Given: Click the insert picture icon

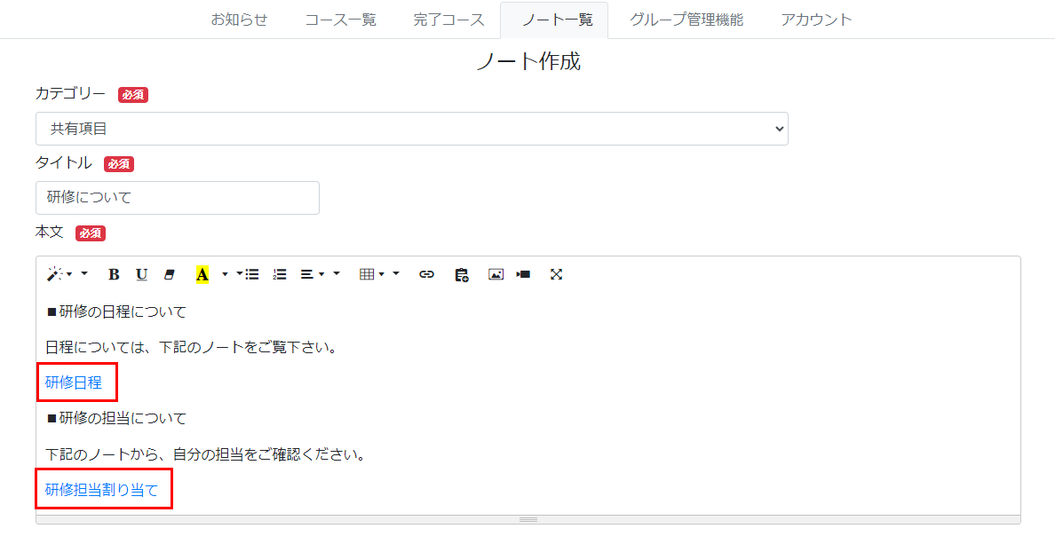Looking at the screenshot, I should pos(496,274).
